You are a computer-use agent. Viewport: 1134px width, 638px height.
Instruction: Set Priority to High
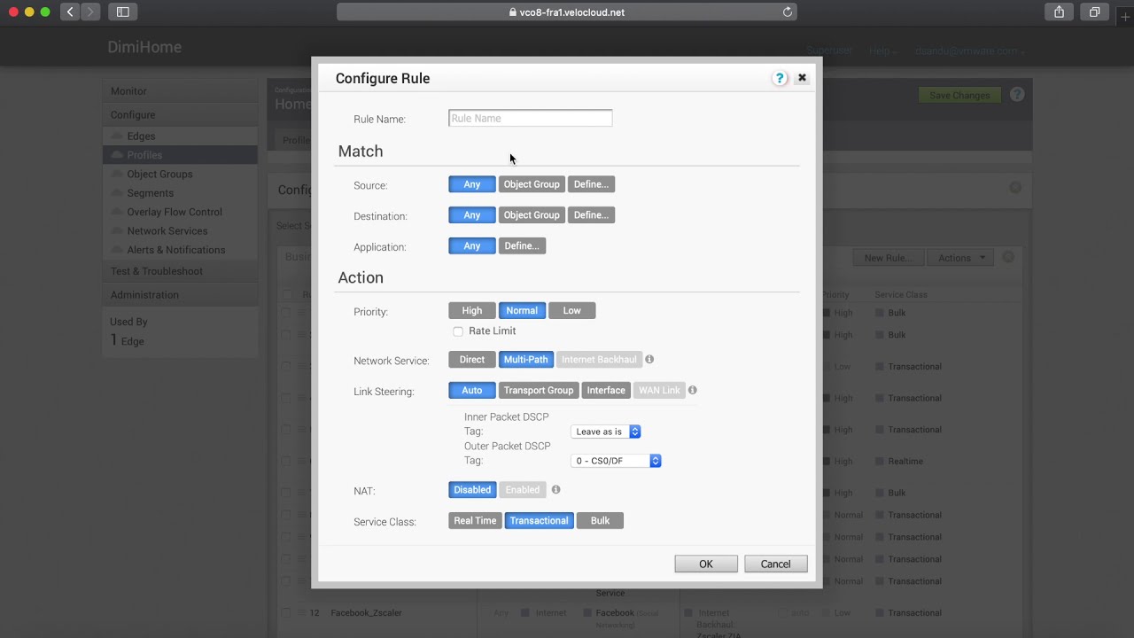472,311
